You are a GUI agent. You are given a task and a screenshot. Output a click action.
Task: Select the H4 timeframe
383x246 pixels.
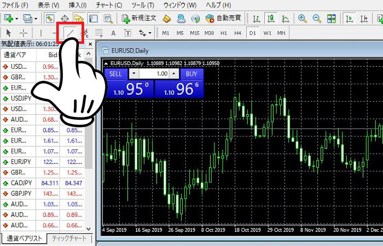[237, 33]
